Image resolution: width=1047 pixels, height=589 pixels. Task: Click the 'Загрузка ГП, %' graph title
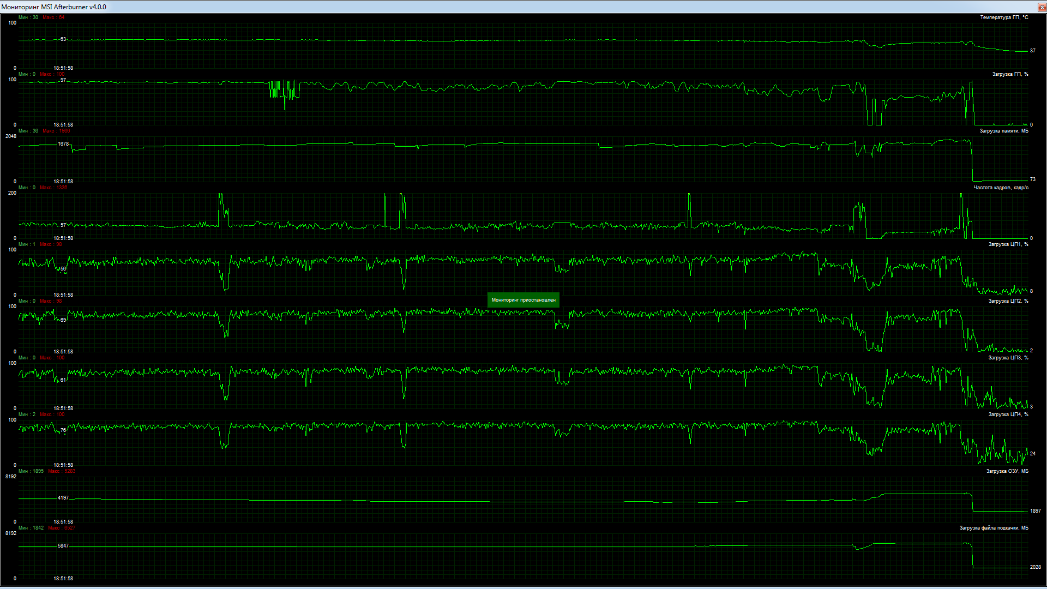pyautogui.click(x=1010, y=74)
